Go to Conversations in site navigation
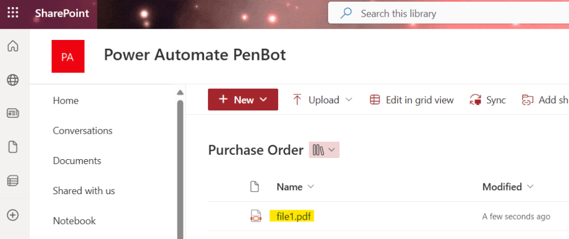Image resolution: width=569 pixels, height=239 pixels. pos(82,131)
